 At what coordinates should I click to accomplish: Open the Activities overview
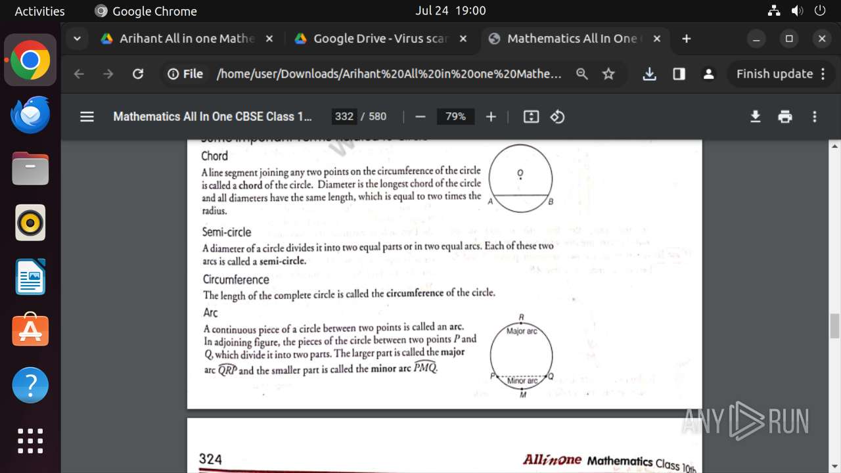[x=39, y=11]
